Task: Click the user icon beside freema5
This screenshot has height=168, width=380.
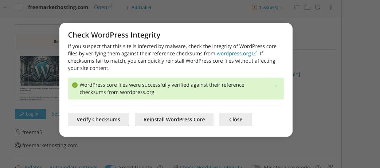Action: coord(17,132)
